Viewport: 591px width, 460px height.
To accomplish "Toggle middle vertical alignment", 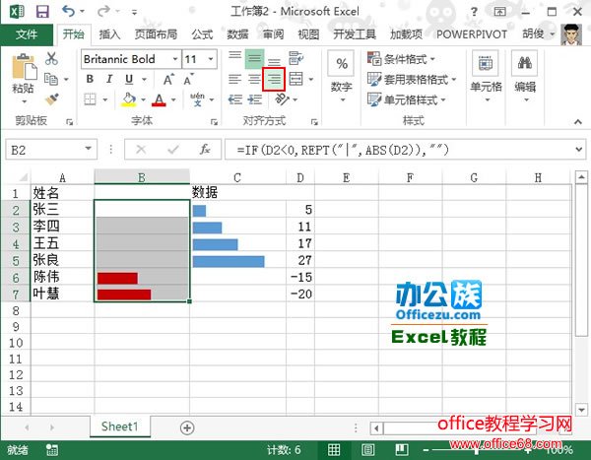I will (x=255, y=58).
